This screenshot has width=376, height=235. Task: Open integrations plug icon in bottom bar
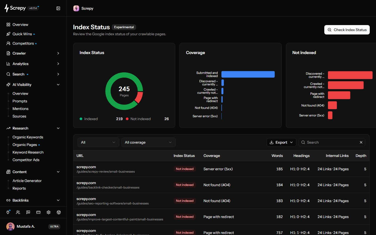[8, 212]
